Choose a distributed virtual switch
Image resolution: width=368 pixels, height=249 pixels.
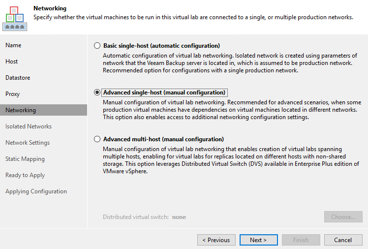click(343, 217)
